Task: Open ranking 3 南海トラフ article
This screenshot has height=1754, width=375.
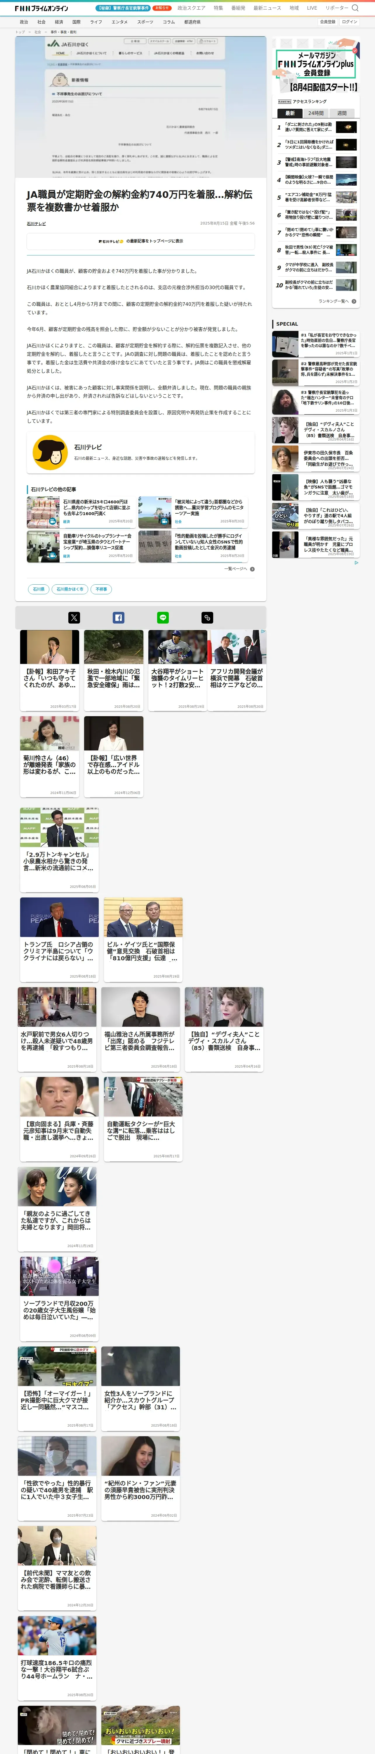Action: click(316, 162)
